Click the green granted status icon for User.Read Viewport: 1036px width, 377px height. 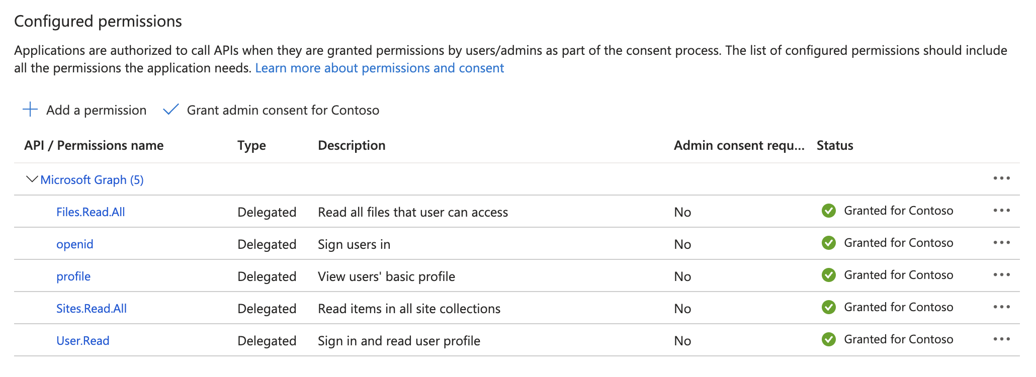(828, 339)
